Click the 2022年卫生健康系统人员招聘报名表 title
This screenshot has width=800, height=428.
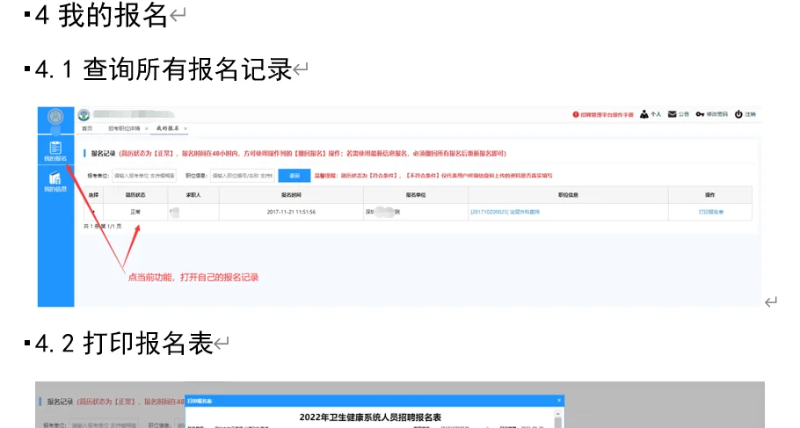coord(370,417)
